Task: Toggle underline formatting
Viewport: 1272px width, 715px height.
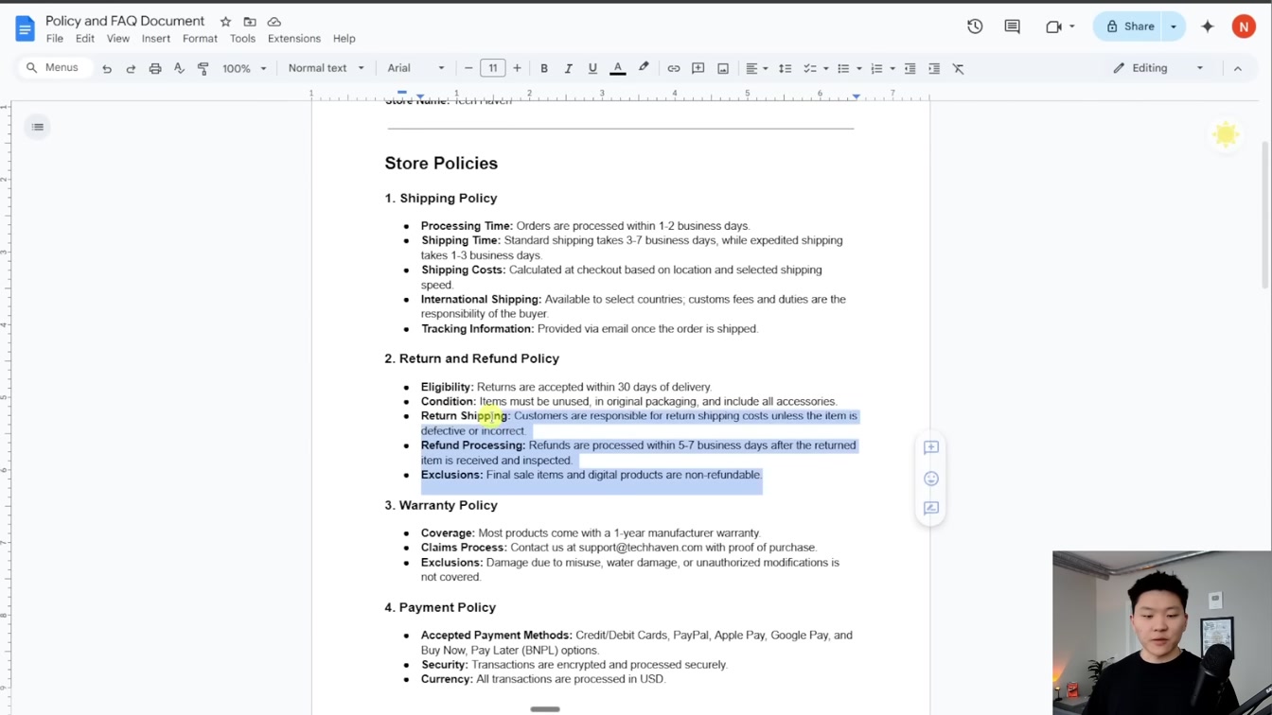Action: pos(592,68)
